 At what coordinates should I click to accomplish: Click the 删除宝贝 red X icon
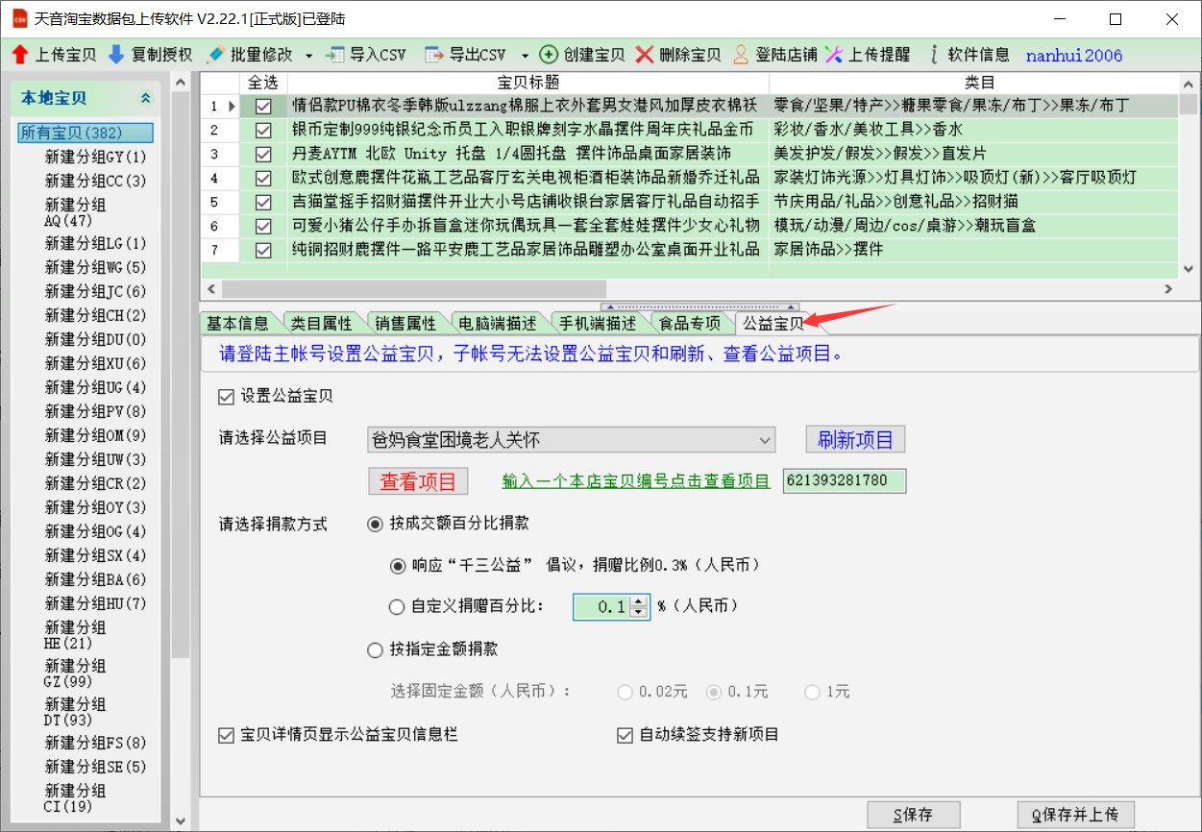click(x=645, y=55)
